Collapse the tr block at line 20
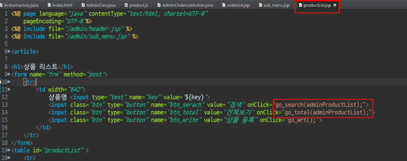The width and height of the screenshot is (407, 161). pos(9,157)
